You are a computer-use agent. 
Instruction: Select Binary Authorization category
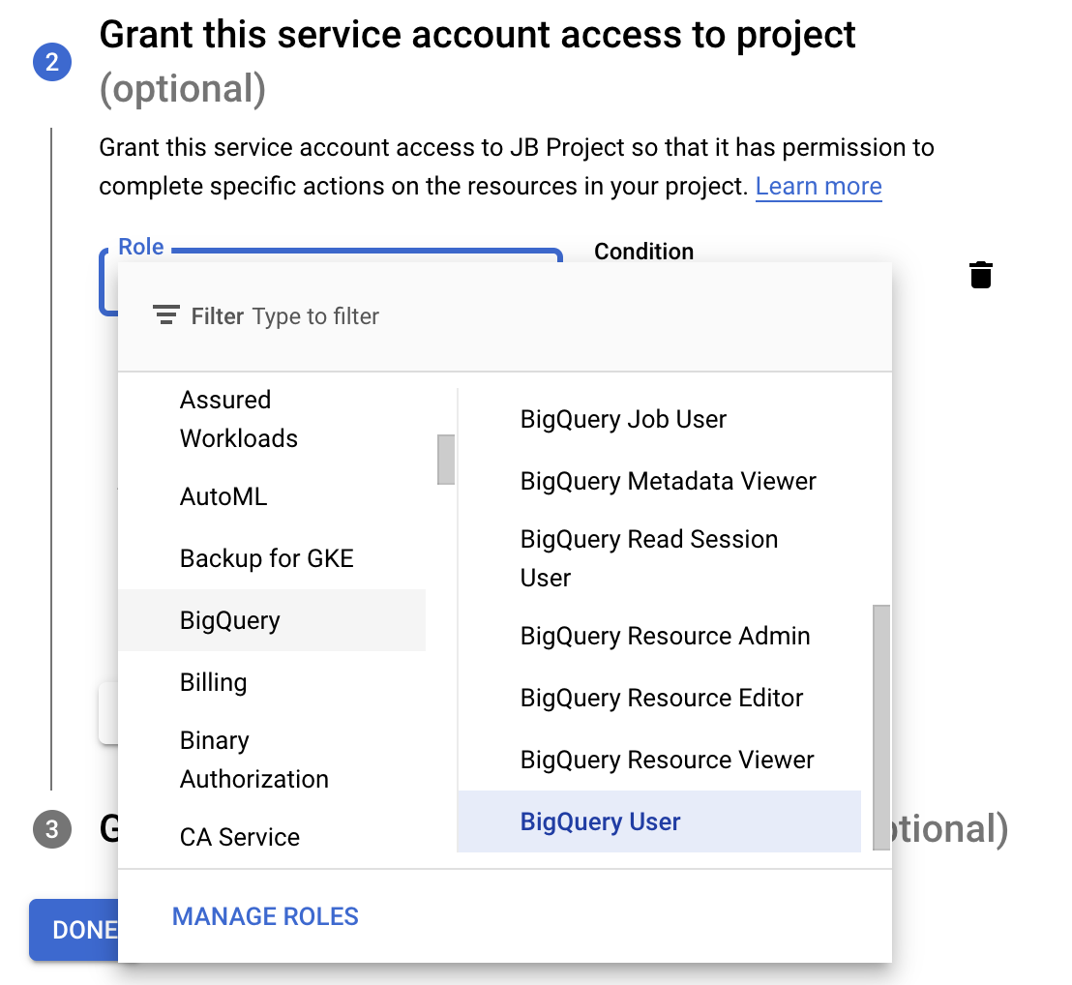[255, 760]
